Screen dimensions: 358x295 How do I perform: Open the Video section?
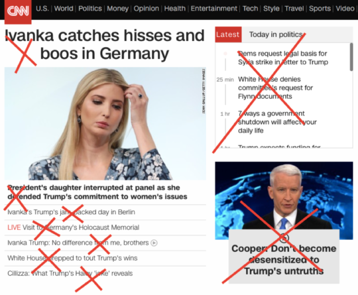345,9
